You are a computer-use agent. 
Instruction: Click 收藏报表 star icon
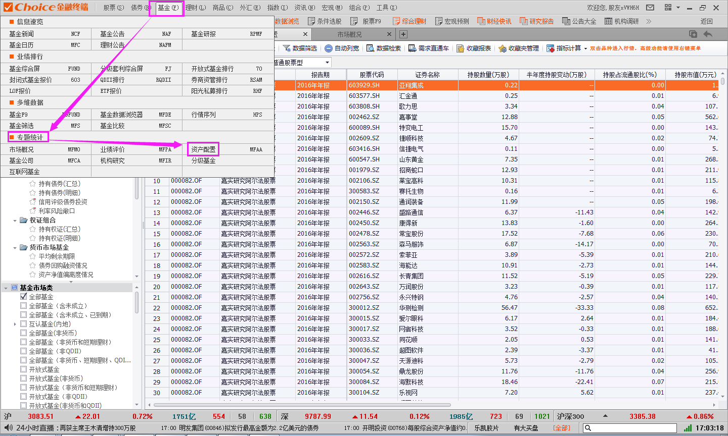(460, 48)
